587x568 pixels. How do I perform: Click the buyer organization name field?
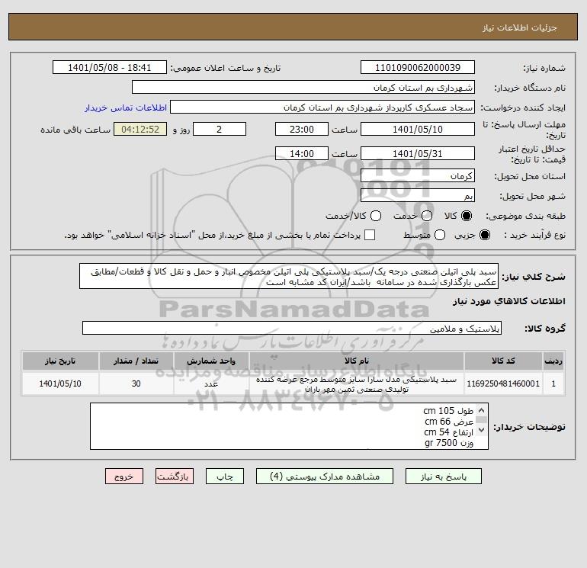[303, 87]
